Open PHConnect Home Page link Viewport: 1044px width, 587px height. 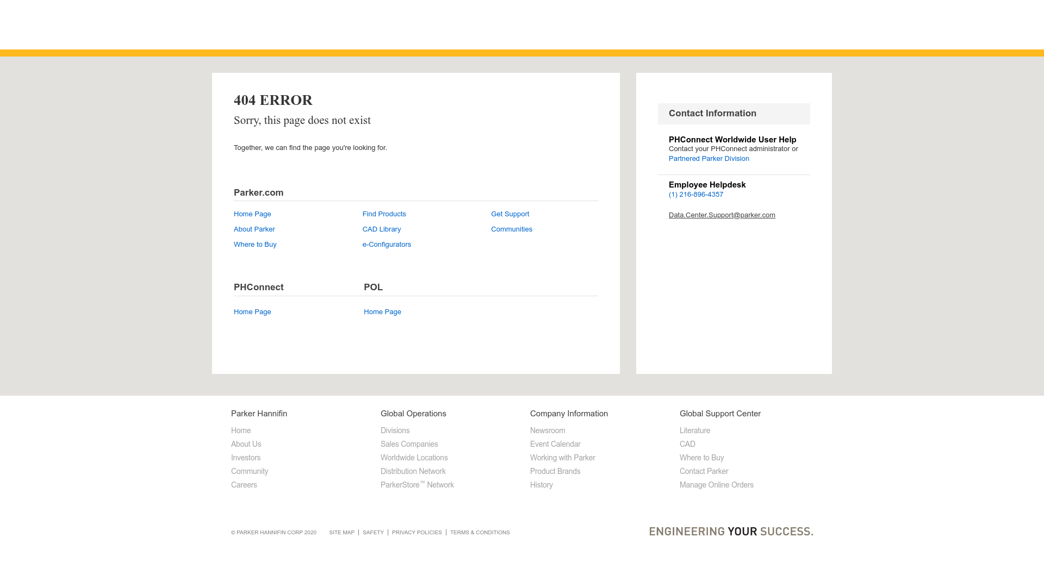pyautogui.click(x=252, y=312)
